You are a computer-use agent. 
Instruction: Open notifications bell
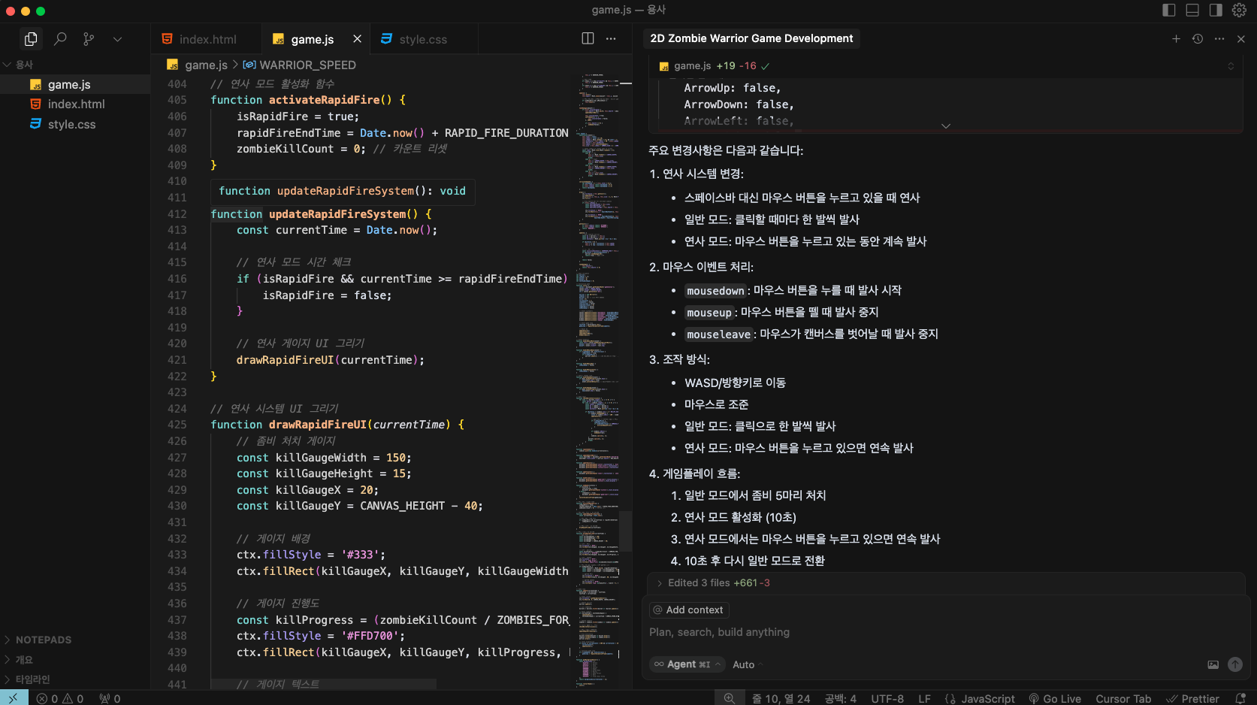coord(1240,698)
